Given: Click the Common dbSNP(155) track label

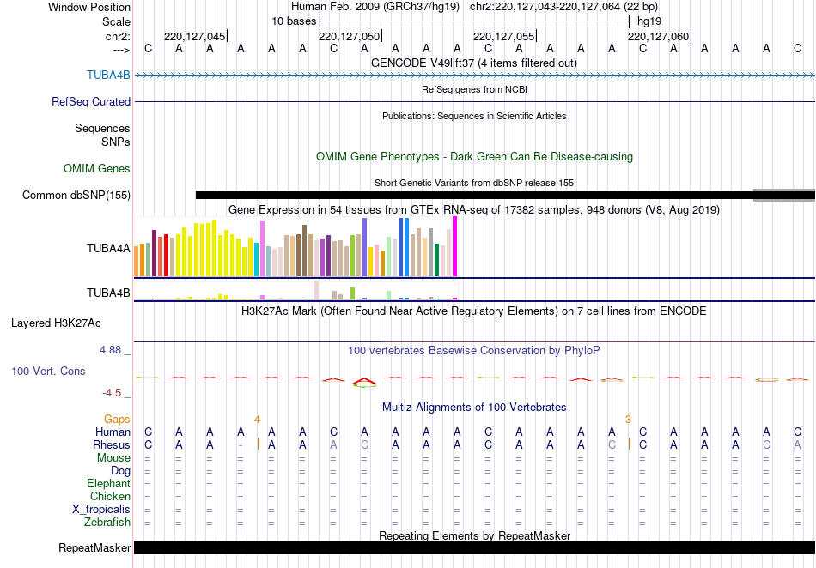Looking at the screenshot, I should [x=76, y=195].
